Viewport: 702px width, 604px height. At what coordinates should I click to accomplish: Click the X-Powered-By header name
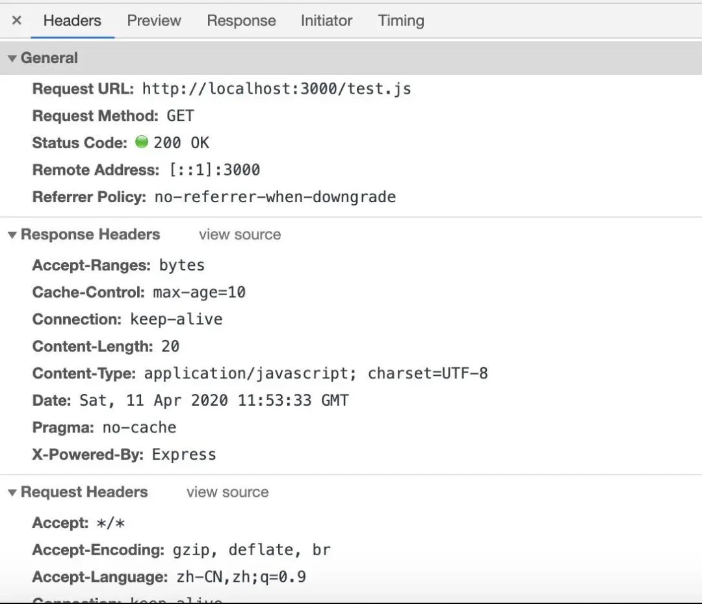click(88, 454)
